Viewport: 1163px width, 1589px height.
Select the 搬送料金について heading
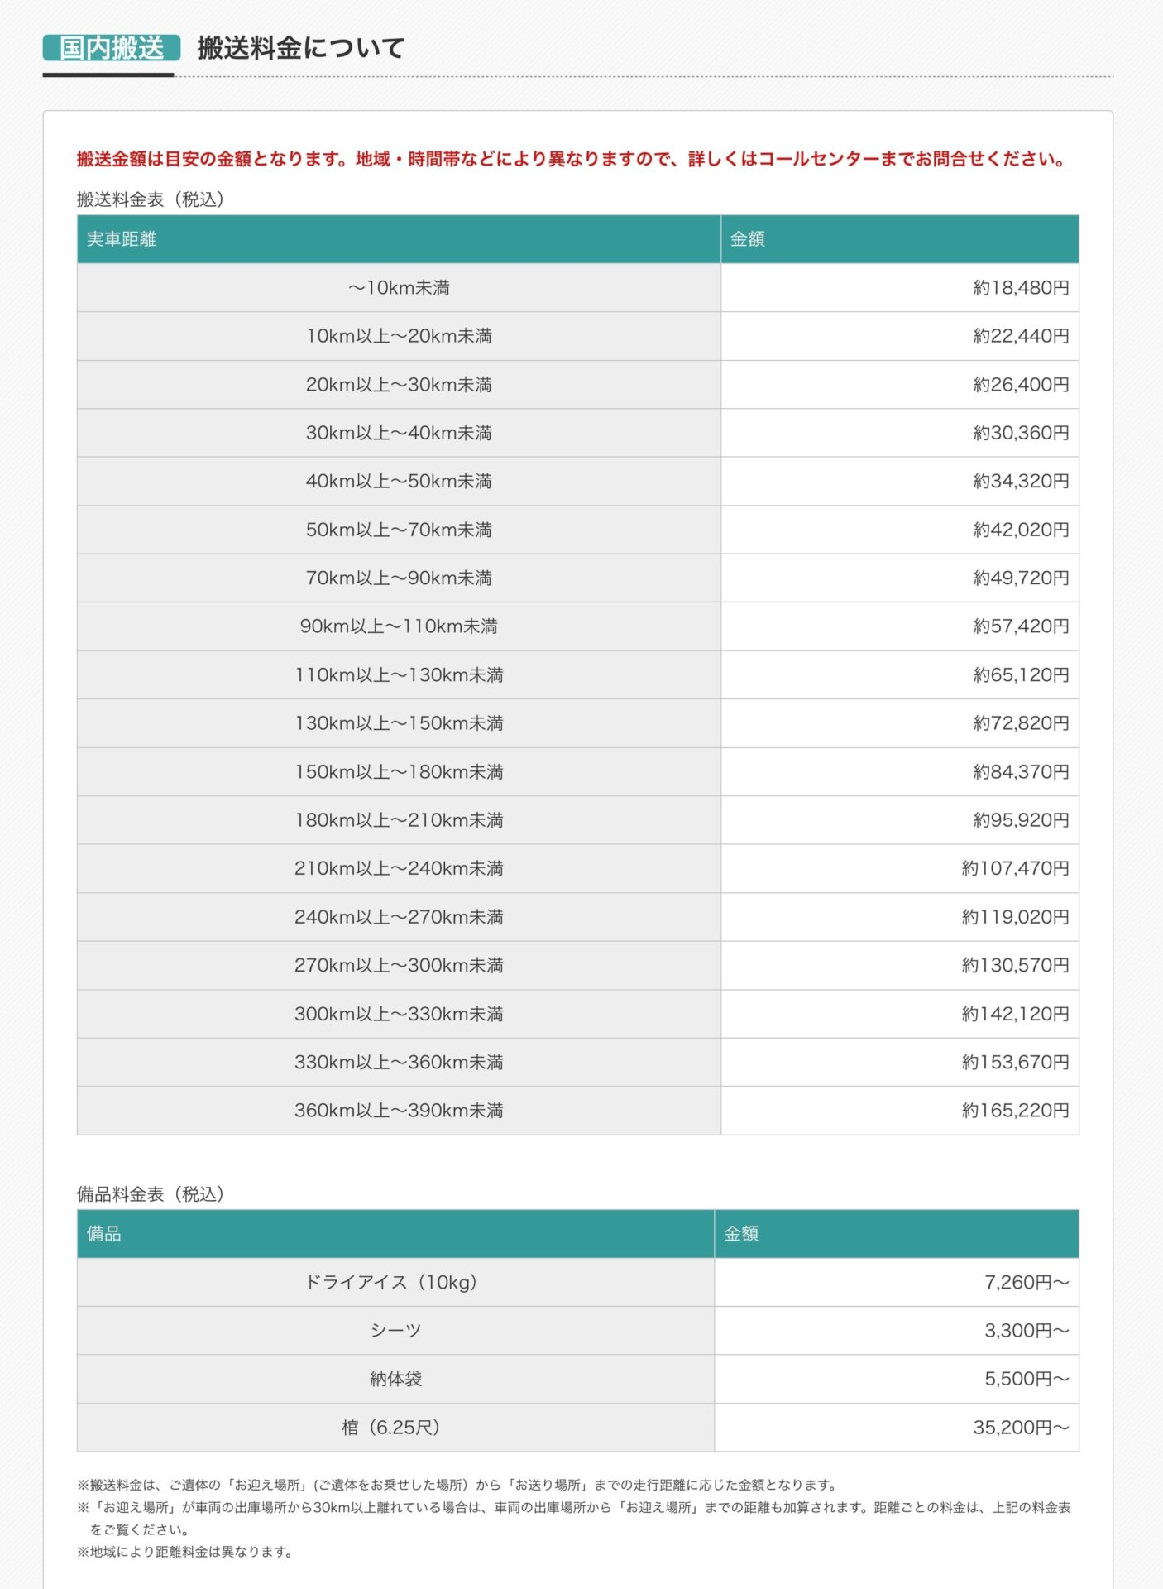(x=301, y=48)
